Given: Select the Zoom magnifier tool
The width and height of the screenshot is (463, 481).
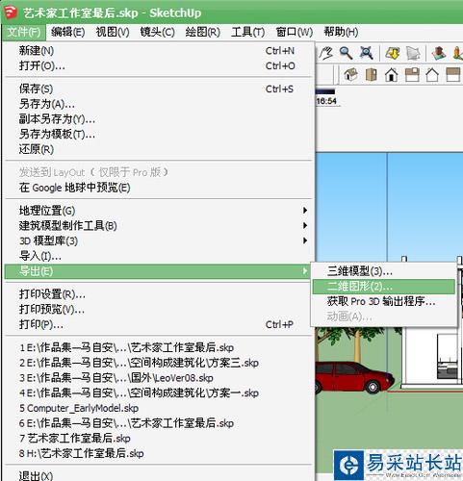Looking at the screenshot, I should [347, 53].
